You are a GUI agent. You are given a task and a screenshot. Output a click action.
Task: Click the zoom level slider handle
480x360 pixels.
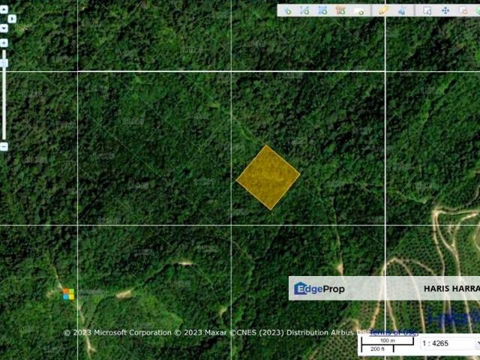click(4, 63)
